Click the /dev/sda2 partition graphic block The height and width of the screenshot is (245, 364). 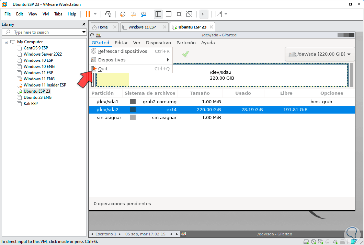[x=222, y=75]
